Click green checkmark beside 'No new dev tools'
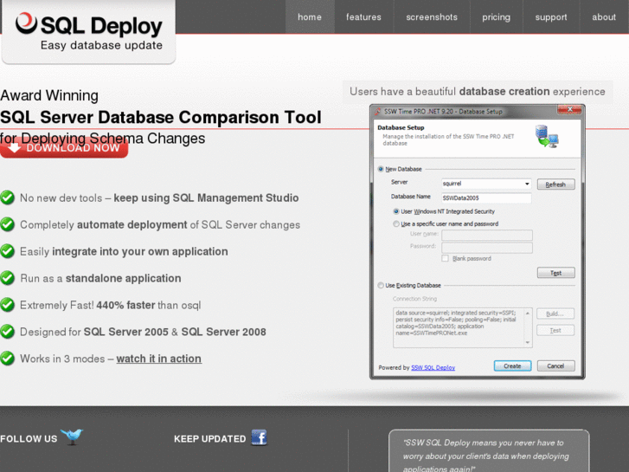Viewport: 629px width, 472px height. [8, 197]
